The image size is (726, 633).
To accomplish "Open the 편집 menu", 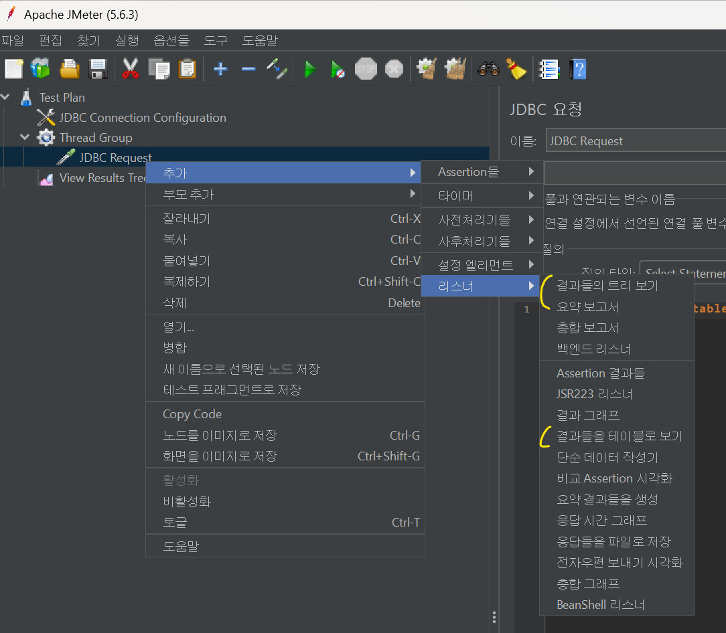I will [x=50, y=41].
